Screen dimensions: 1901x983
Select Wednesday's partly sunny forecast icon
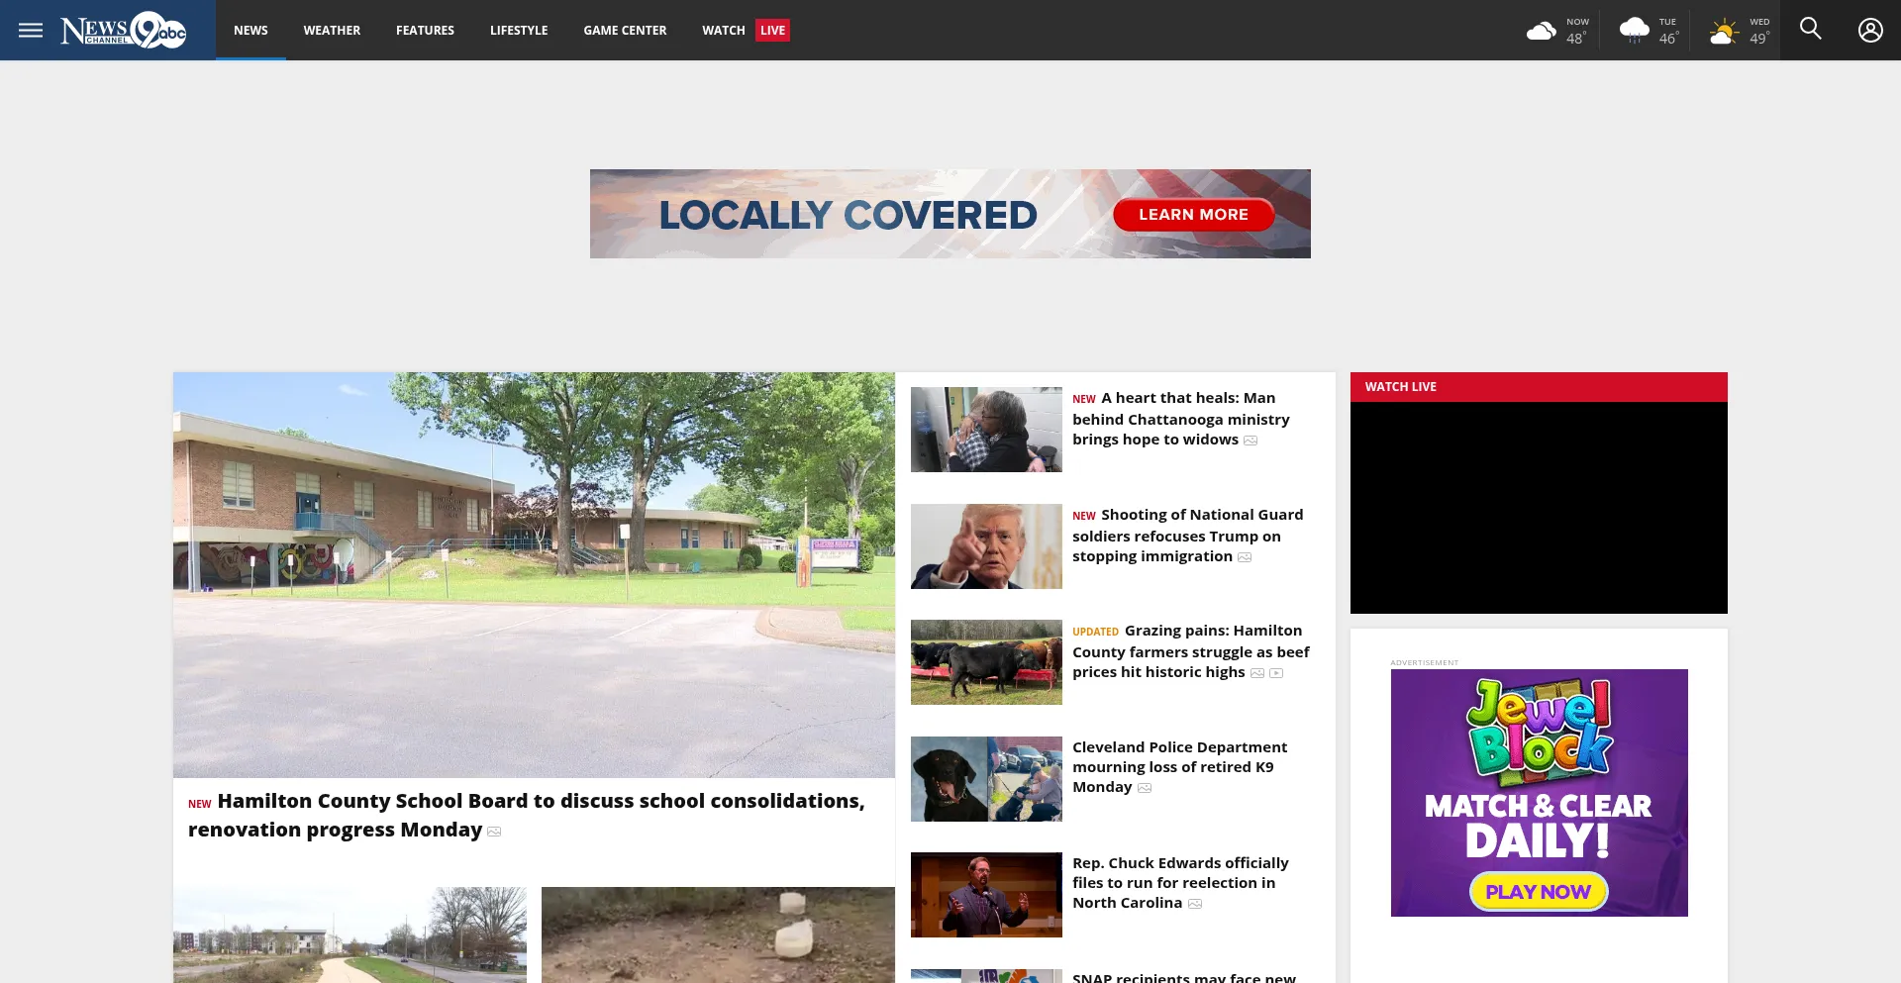[x=1724, y=32]
